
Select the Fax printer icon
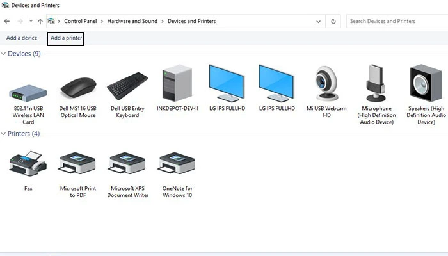pyautogui.click(x=28, y=163)
